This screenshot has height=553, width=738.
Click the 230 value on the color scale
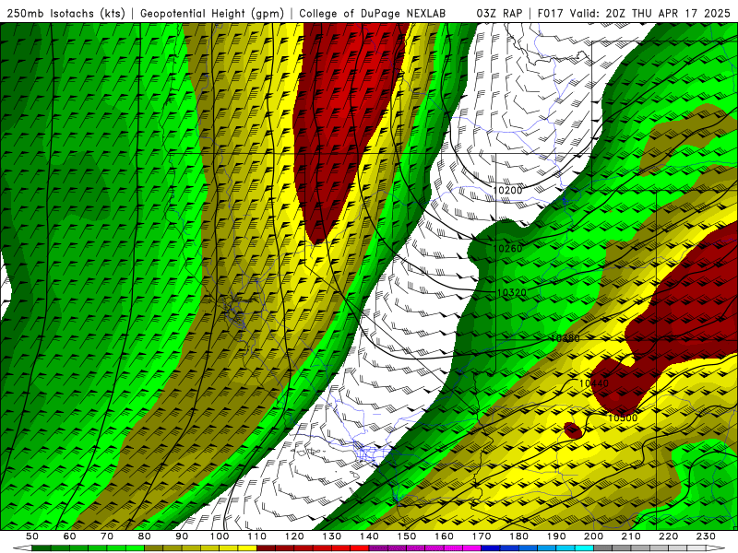[706, 536]
